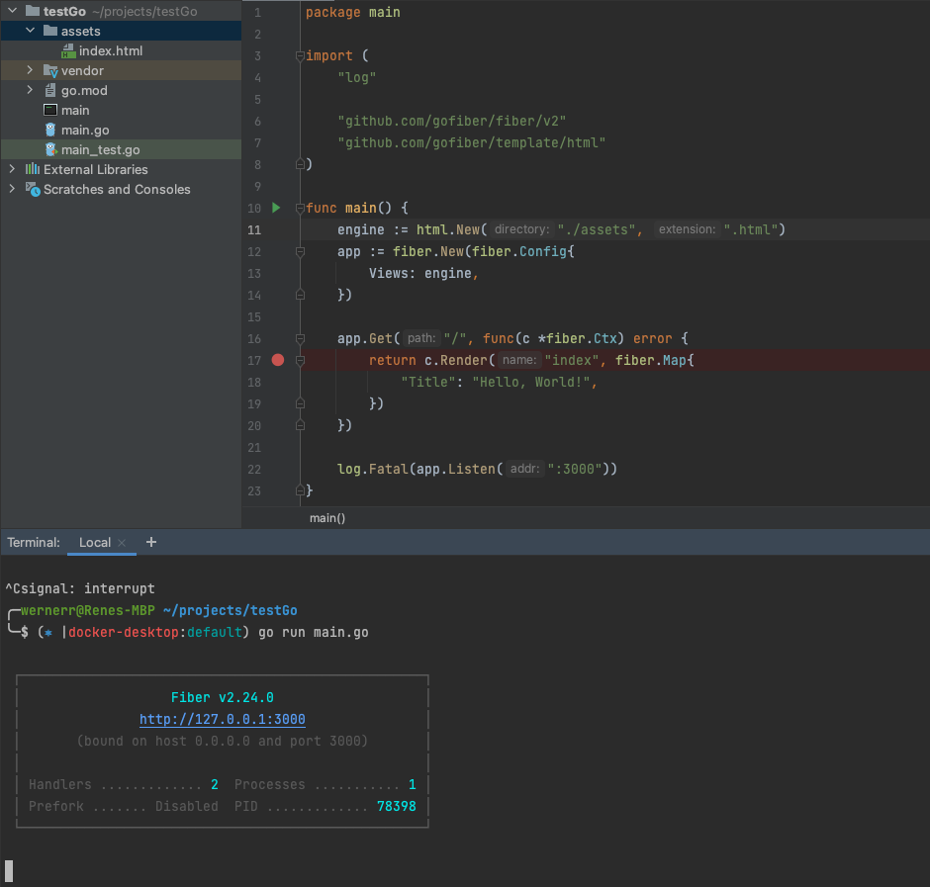Click the main() breadcrumb below the editor
930x887 pixels.
326,517
